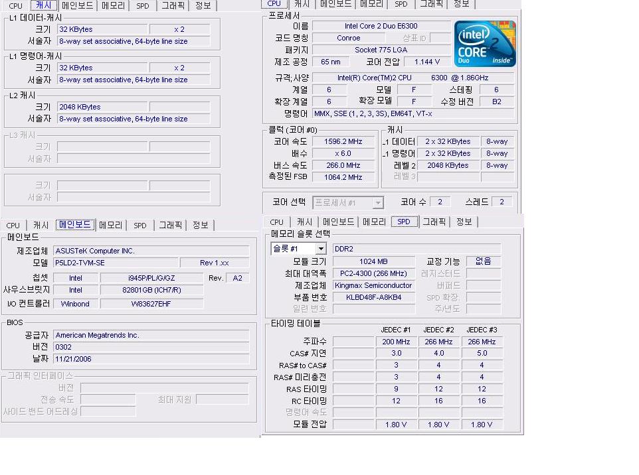Open 메모리 tab in the processor window

click(372, 4)
